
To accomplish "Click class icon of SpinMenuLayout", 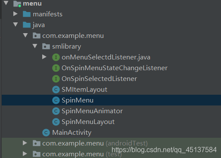I will (x=56, y=122).
